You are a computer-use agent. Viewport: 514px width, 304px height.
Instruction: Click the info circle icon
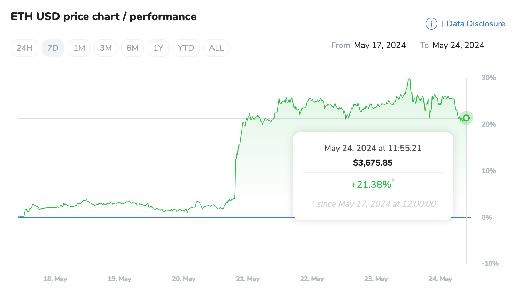coord(431,24)
